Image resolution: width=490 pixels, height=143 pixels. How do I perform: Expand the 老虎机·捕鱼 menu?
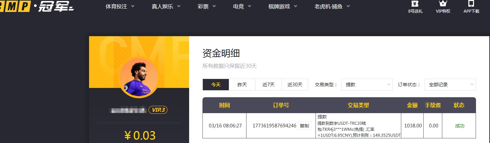[332, 6]
